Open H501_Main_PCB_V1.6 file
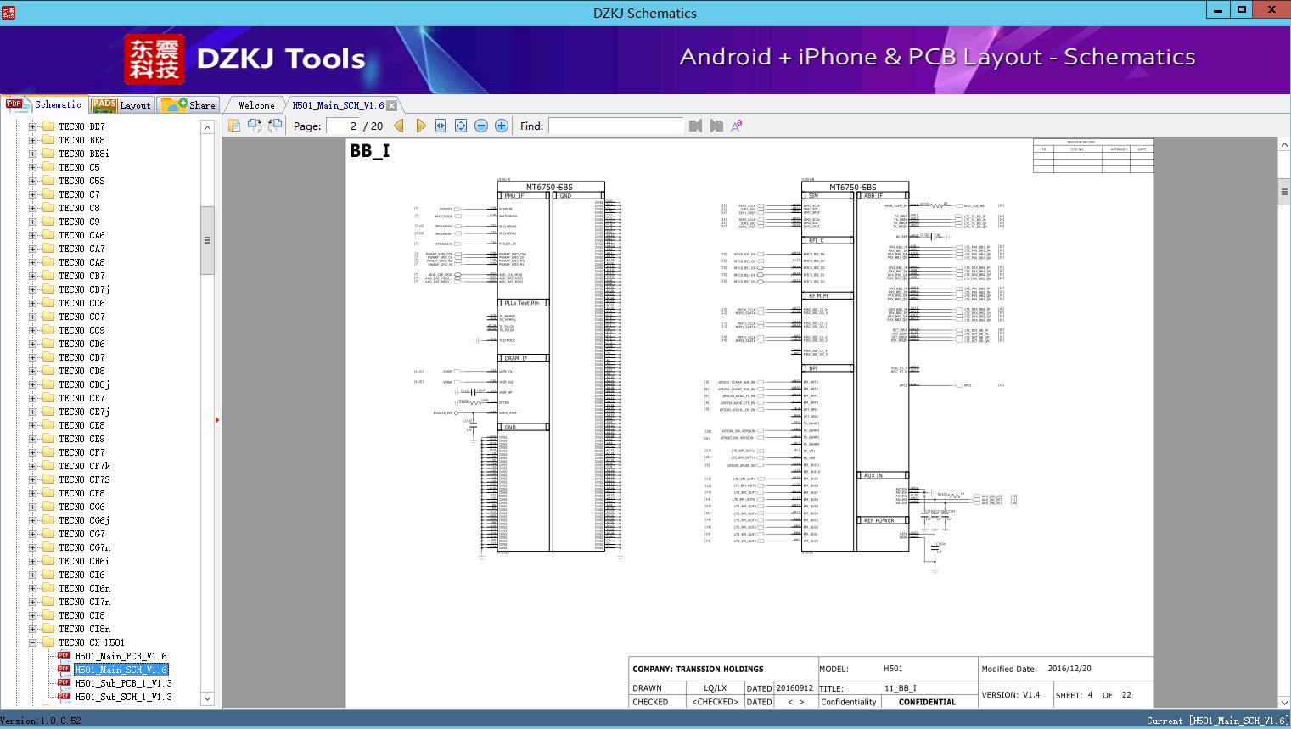 [x=121, y=656]
